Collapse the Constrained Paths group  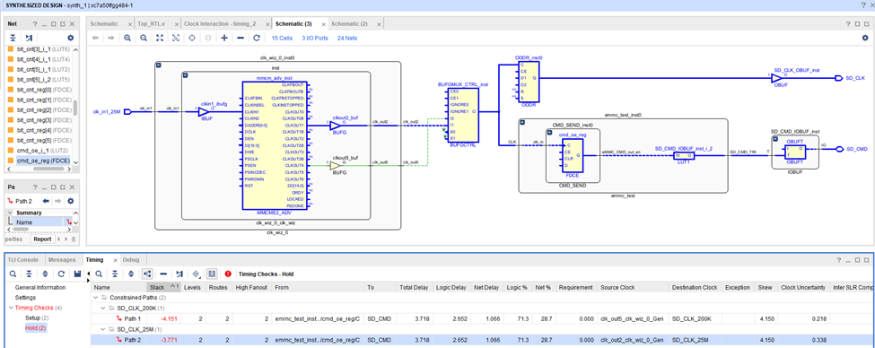pyautogui.click(x=95, y=298)
